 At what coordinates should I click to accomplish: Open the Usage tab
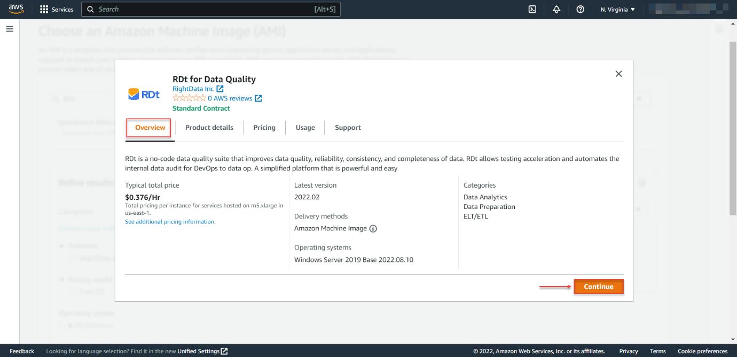(305, 128)
